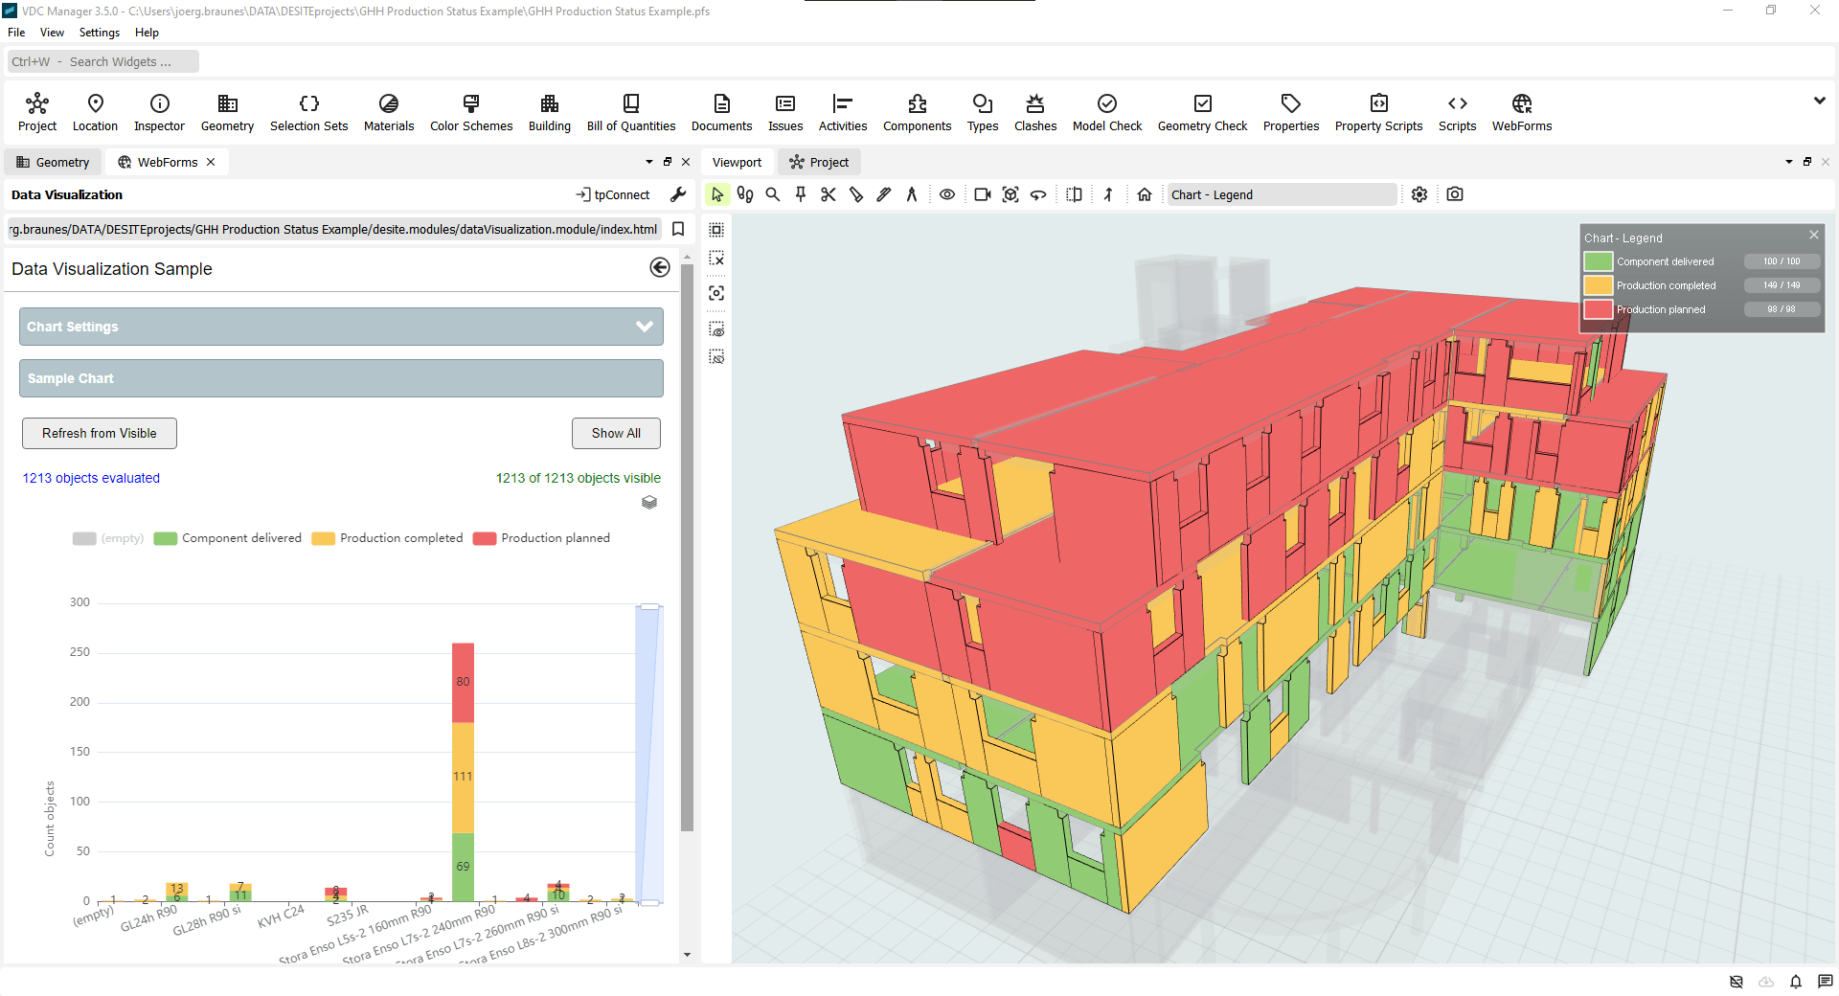Click the tpConnect wrench icon
This screenshot has width=1839, height=996.
coord(678,194)
